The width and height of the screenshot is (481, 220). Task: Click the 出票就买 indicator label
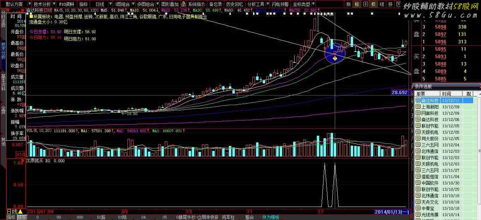click(35, 161)
